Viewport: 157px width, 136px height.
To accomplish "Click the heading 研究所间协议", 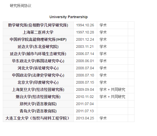I will pos(20,6).
